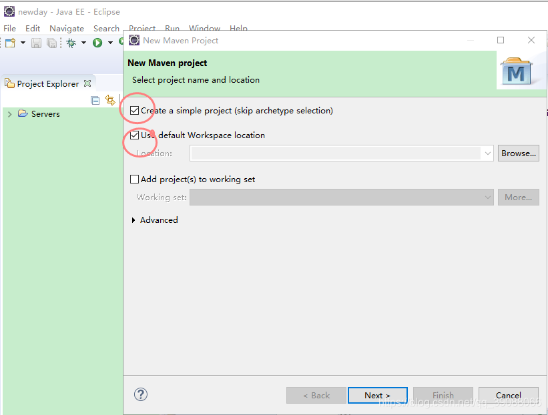
Task: Click the Back button
Action: click(x=316, y=396)
